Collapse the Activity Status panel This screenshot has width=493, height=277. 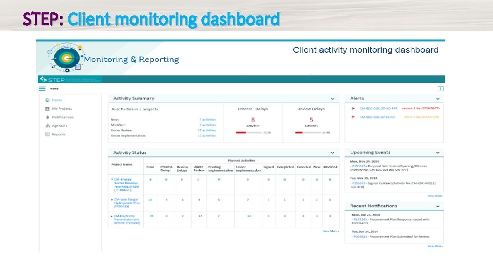(332, 153)
